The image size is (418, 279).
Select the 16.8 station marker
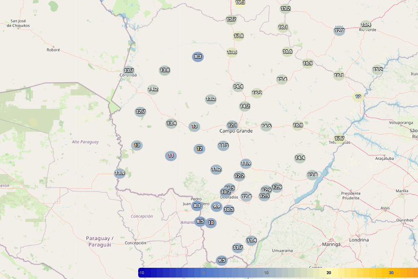tap(298, 125)
